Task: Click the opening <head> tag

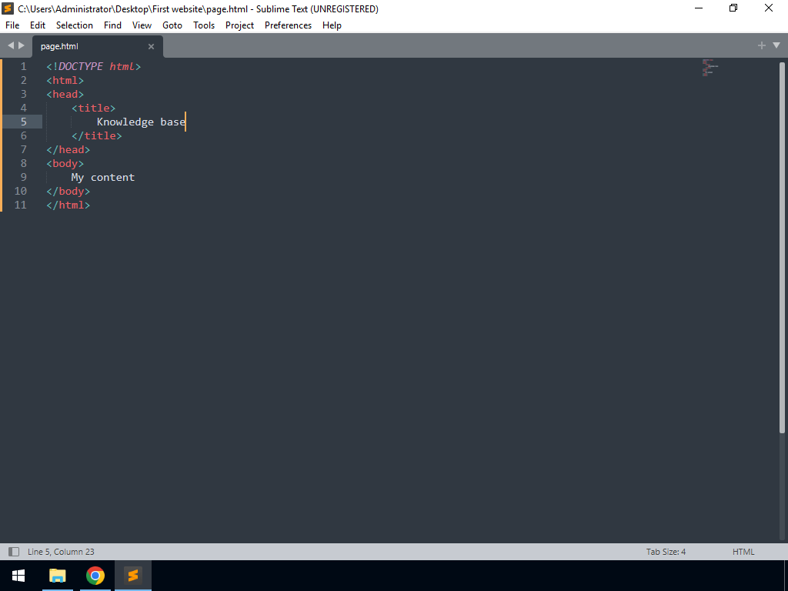Action: (x=65, y=94)
